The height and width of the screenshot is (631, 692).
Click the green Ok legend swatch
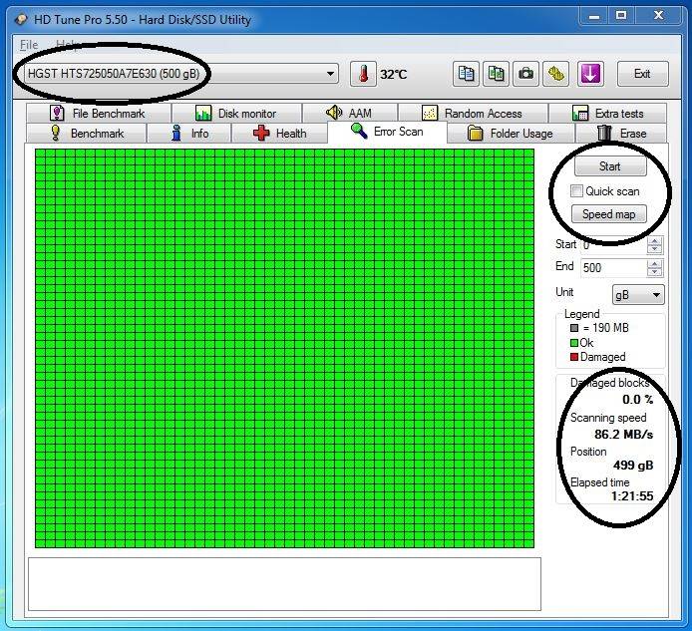point(574,343)
